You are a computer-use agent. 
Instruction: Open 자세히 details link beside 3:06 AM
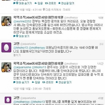click(x=47, y=89)
